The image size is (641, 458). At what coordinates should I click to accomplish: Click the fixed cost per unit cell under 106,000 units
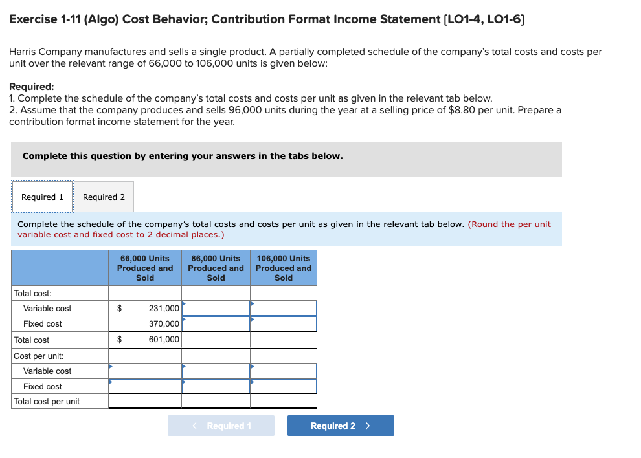284,386
